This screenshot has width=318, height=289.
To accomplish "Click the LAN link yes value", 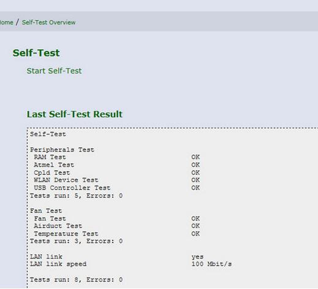I will tap(197, 256).
